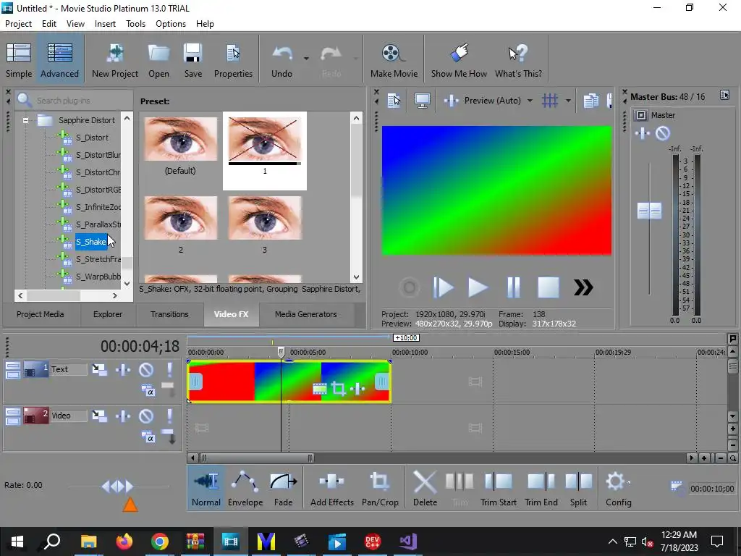741x556 pixels.
Task: Delete the selected event
Action: (425, 489)
